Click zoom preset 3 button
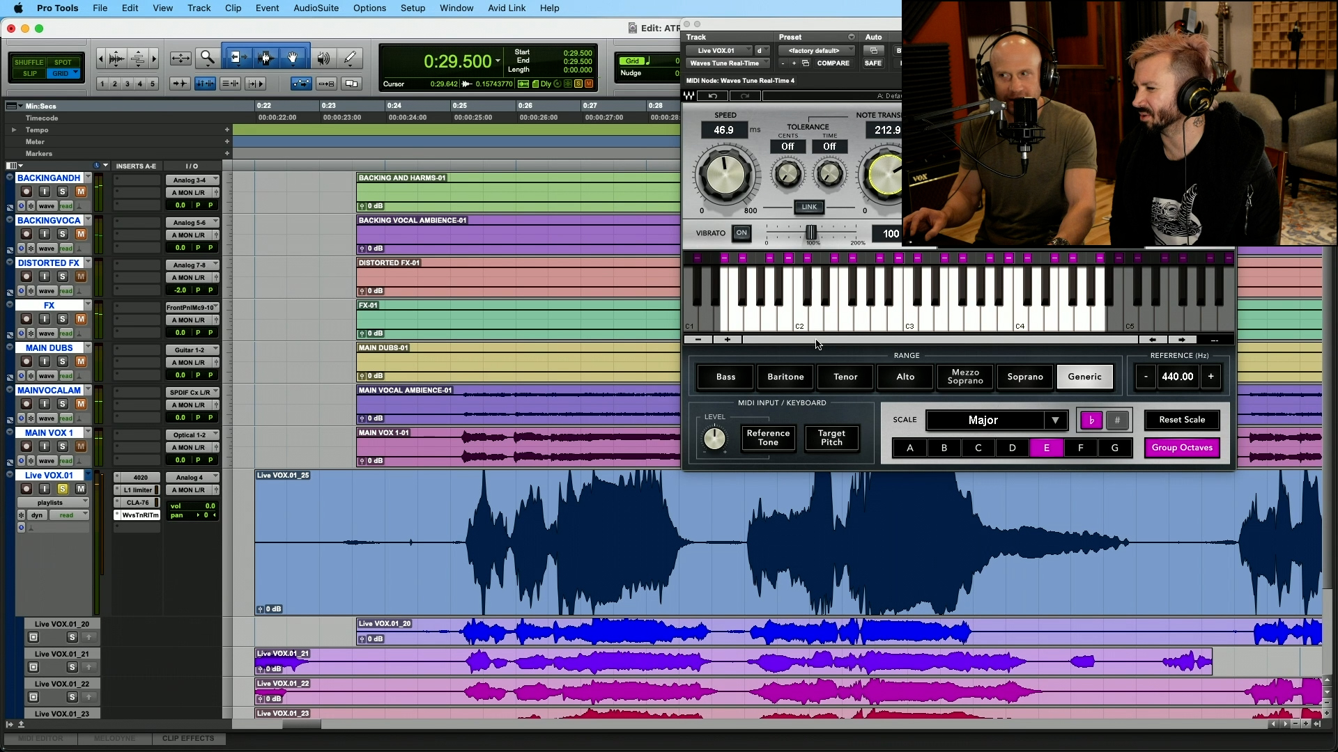The image size is (1338, 752). [128, 84]
